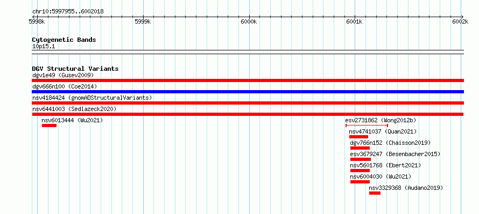Click the red nsv3329368 bar
This screenshot has width=479, height=214.
[x=375, y=193]
